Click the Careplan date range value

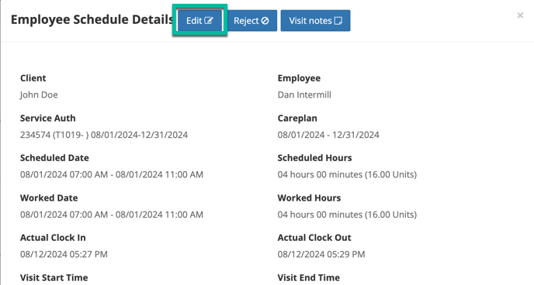point(328,135)
